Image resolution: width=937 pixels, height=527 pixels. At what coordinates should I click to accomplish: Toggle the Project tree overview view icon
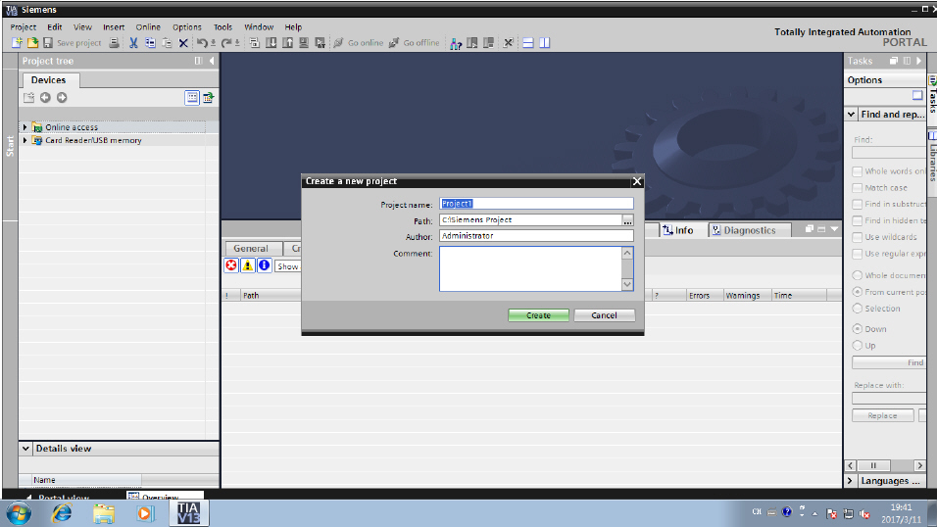click(192, 97)
